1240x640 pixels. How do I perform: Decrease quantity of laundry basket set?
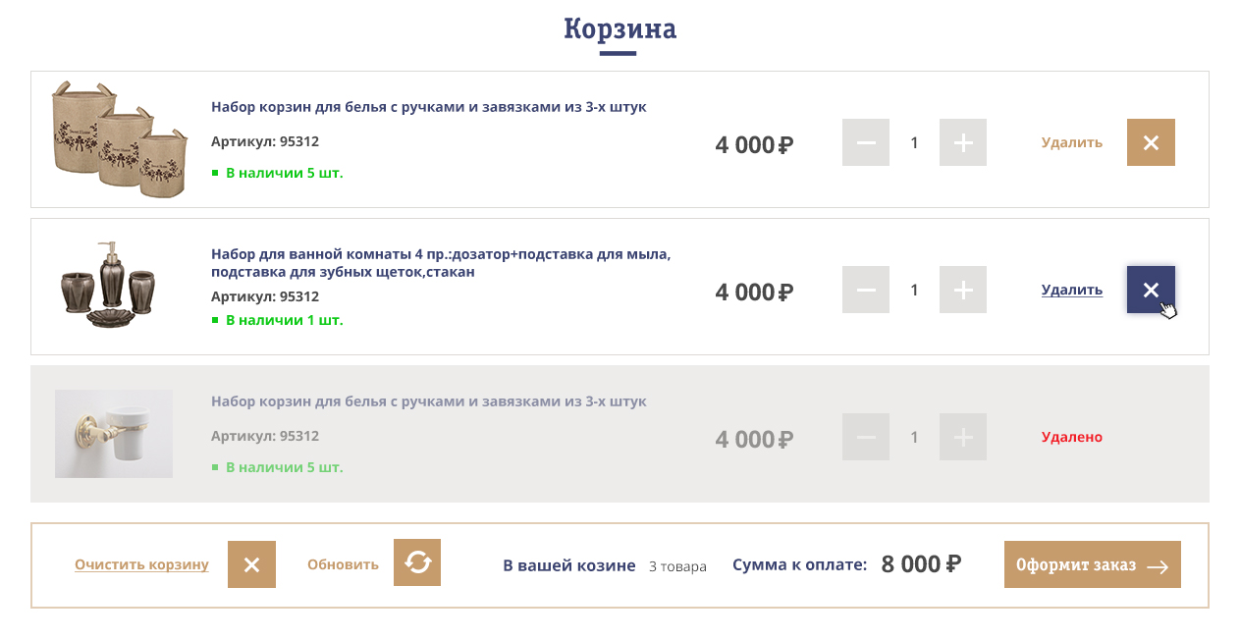pos(866,142)
